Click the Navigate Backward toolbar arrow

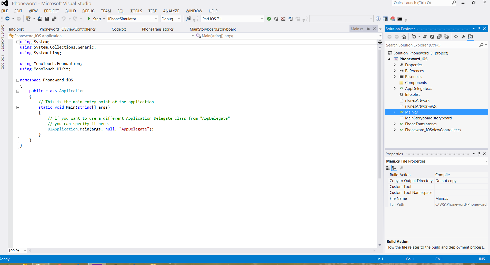click(x=7, y=19)
